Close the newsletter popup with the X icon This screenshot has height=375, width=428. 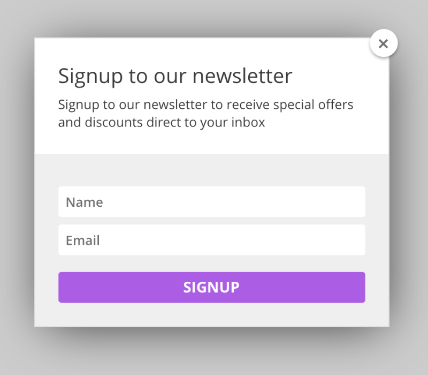pos(383,43)
